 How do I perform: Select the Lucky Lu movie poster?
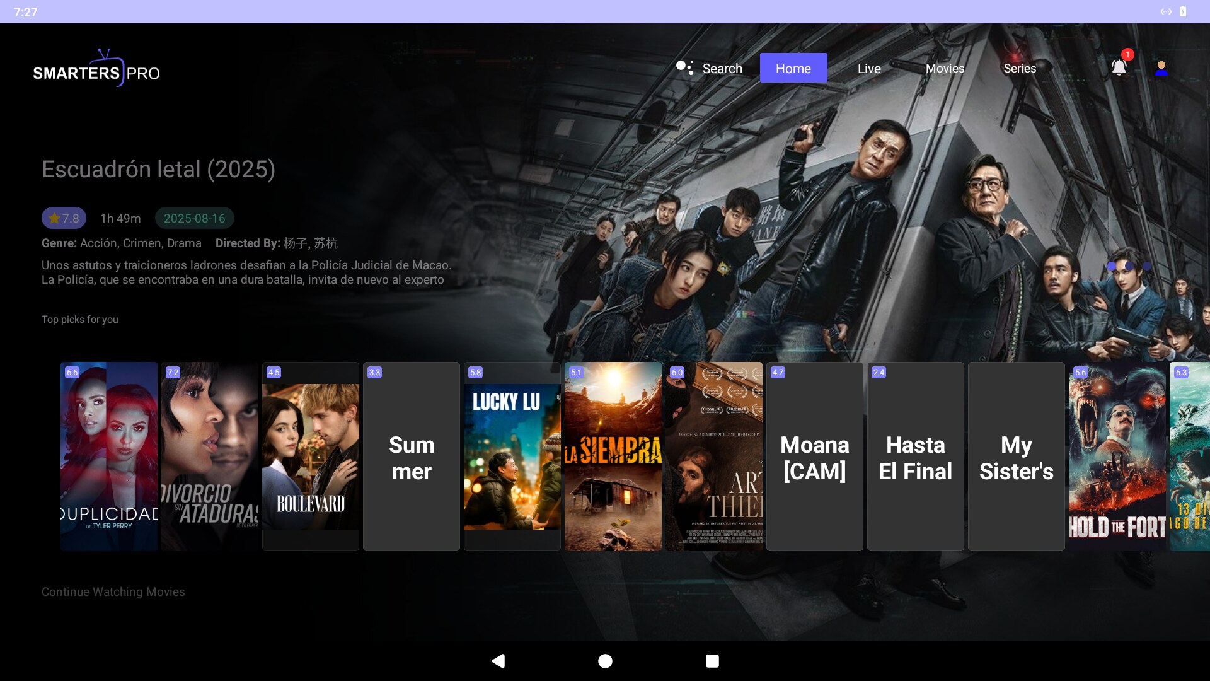(512, 457)
